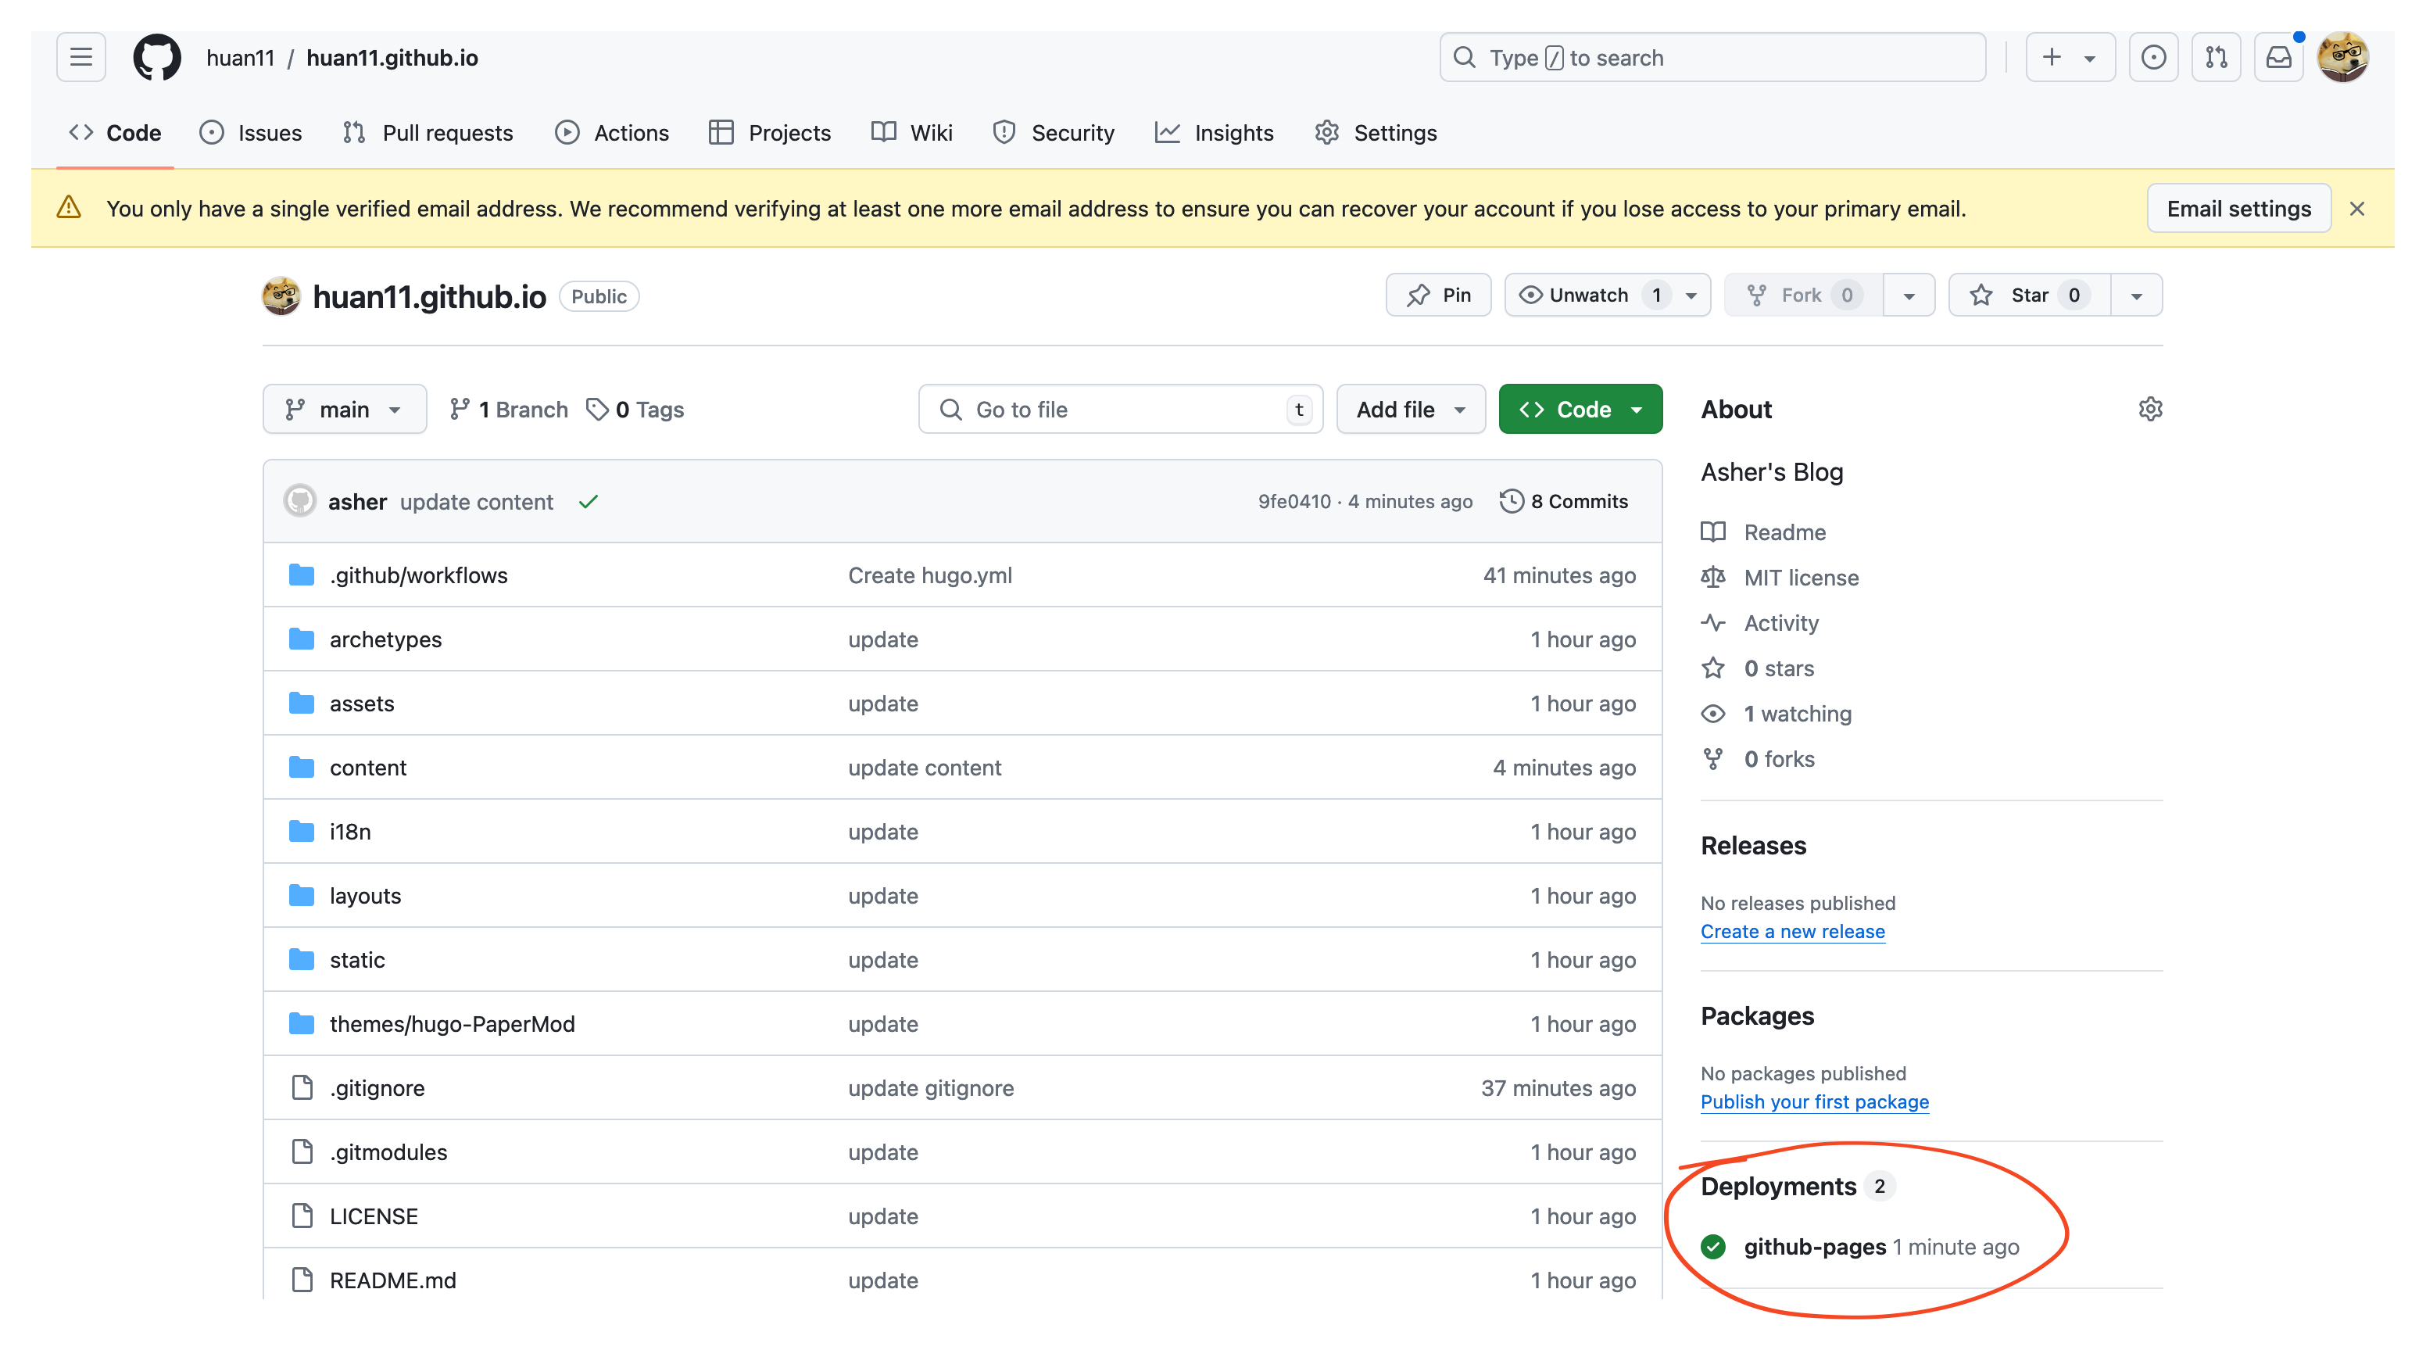This screenshot has height=1350, width=2426.
Task: Open the themes/hugo-PaperMod folder
Action: 452,1023
